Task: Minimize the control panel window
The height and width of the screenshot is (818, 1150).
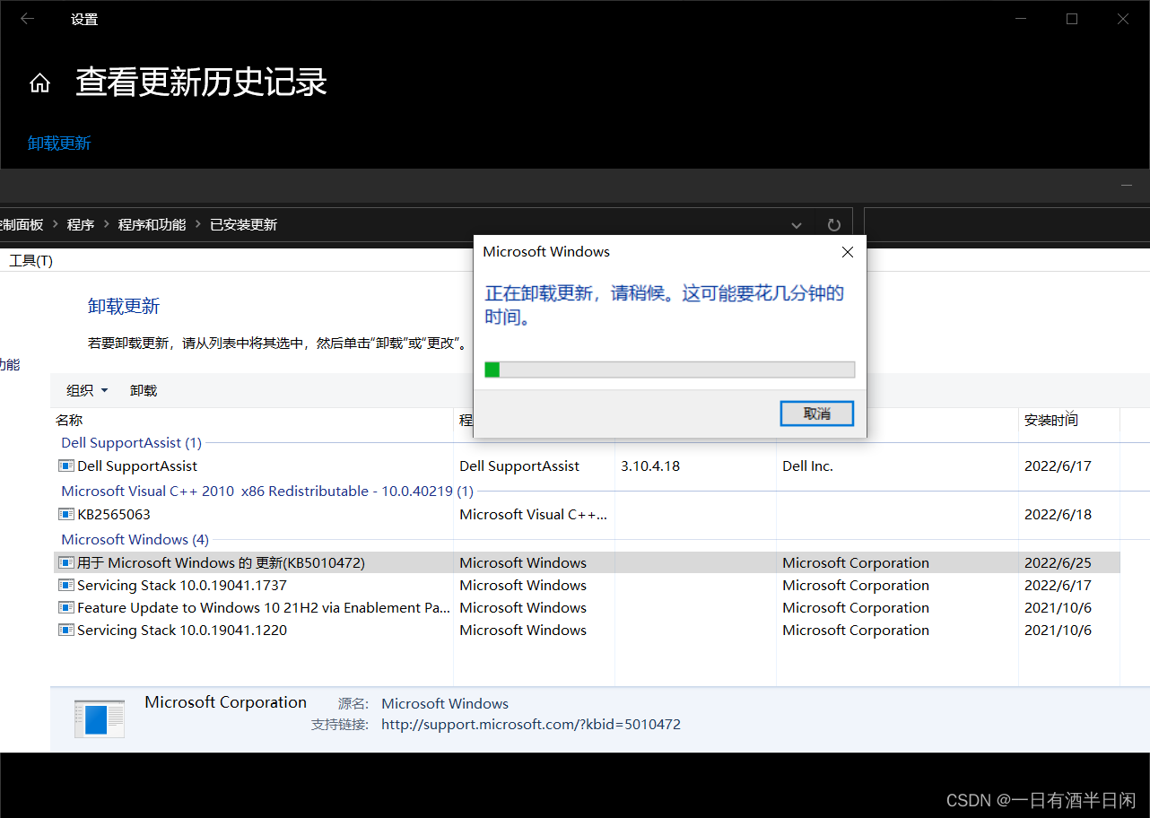Action: [x=1127, y=185]
